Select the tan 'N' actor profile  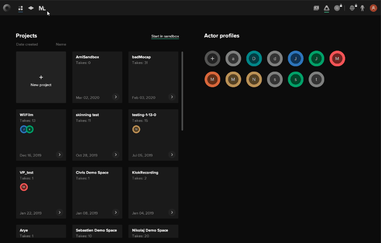[254, 80]
